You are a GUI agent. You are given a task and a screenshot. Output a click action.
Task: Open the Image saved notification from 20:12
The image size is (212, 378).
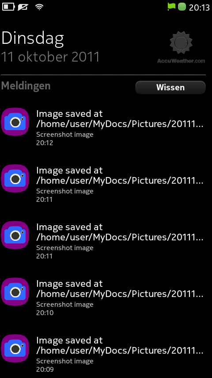103,127
